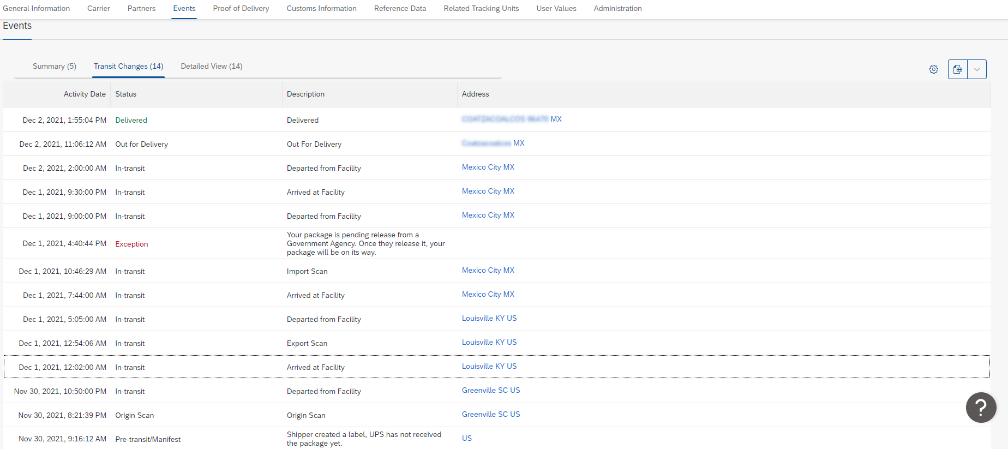Sort by the Activity Date column header
1008x449 pixels.
pyautogui.click(x=85, y=94)
